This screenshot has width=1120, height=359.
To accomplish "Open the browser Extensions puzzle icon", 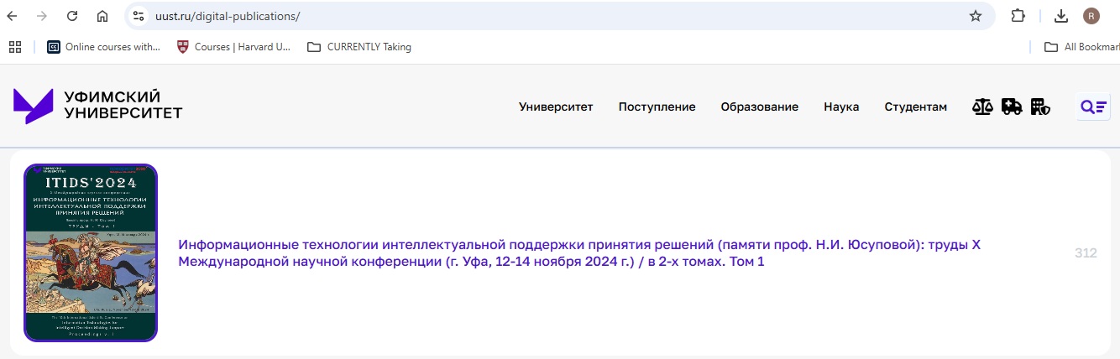I will pos(1018,16).
